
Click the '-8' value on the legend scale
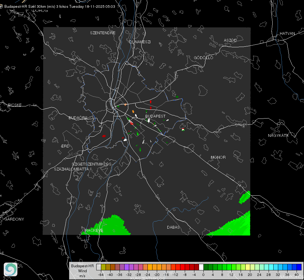coord(185,275)
